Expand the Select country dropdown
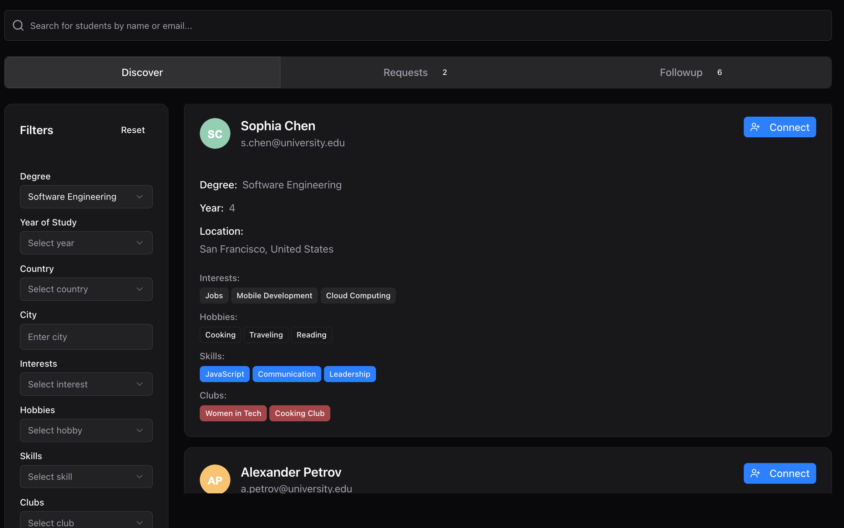 point(86,289)
